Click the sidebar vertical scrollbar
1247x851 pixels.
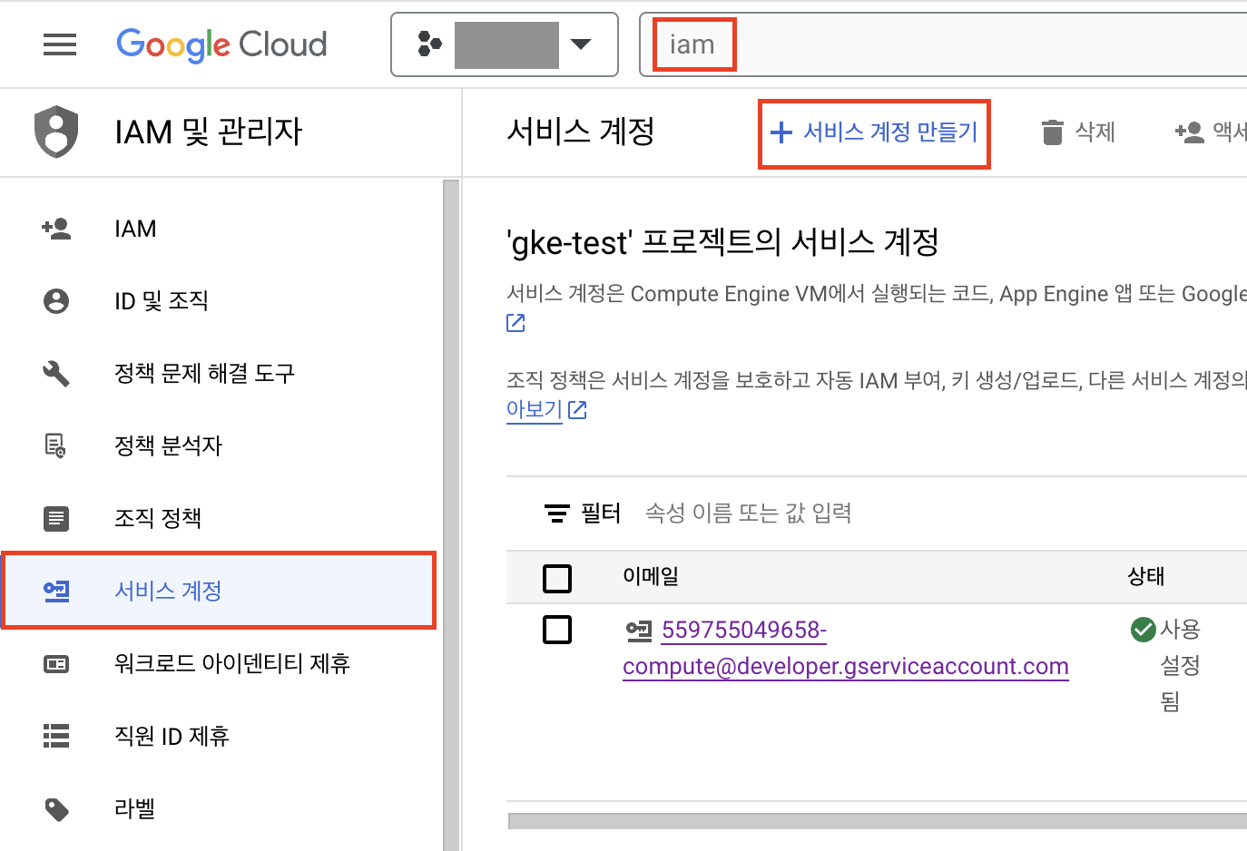point(451,515)
